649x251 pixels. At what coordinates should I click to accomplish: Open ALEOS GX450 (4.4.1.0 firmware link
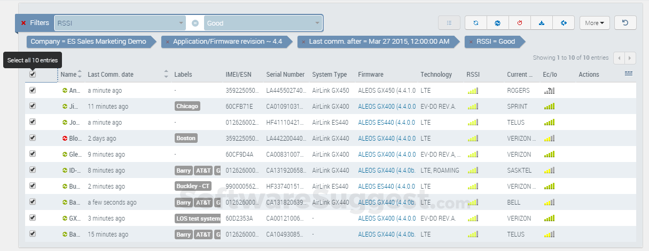pos(387,91)
